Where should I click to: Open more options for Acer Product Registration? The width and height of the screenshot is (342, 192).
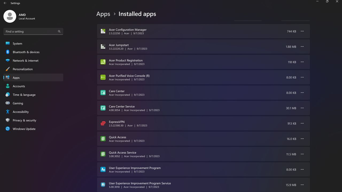point(302,62)
